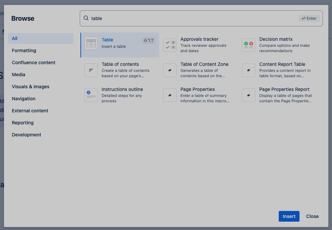Viewport: 332px width, 230px height.
Task: Click the Table of contents lines icon
Action: (91, 70)
